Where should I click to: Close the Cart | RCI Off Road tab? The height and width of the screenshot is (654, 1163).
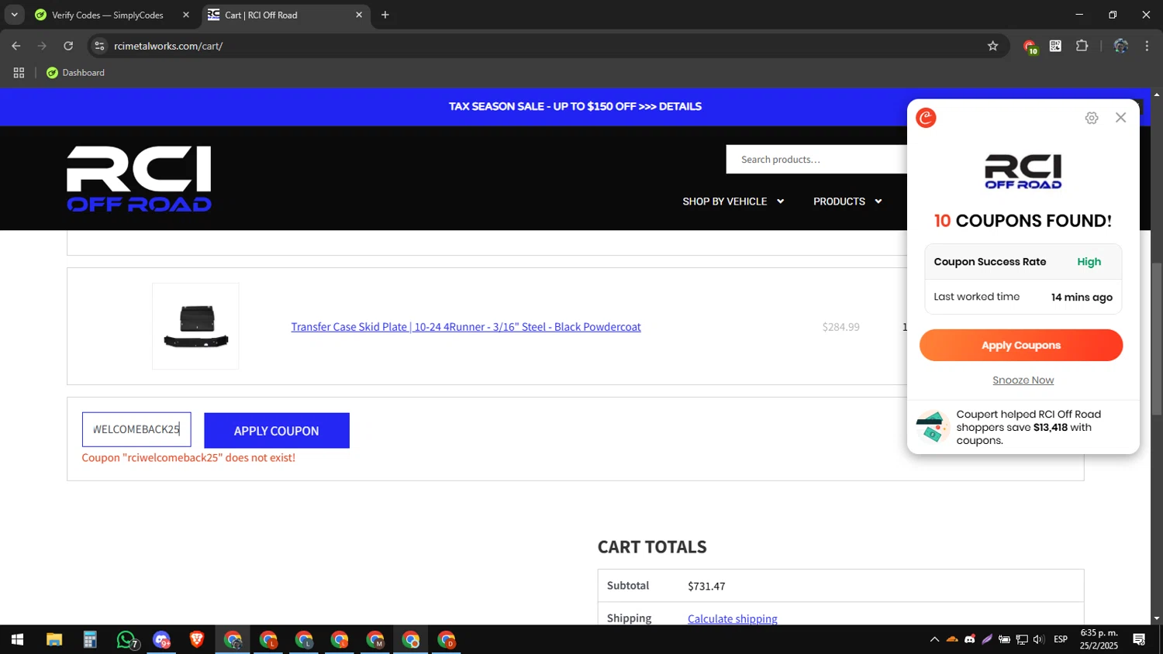[x=359, y=15]
